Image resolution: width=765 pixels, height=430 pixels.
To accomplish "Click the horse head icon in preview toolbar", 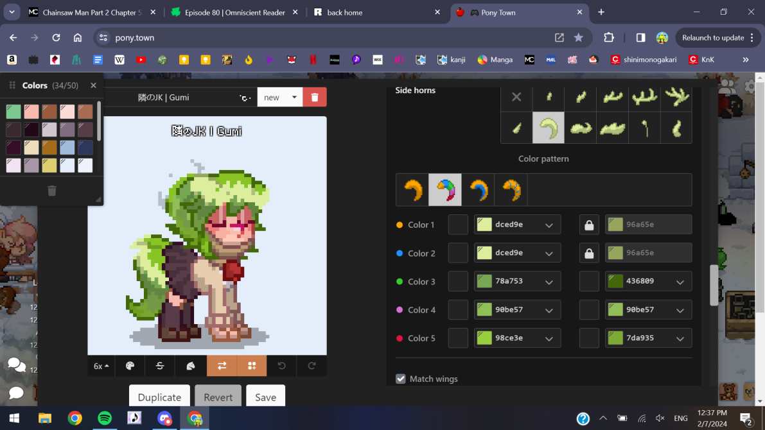I will pos(191,366).
